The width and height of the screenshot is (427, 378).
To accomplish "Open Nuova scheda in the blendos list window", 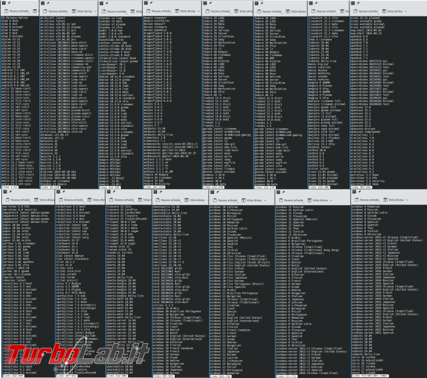I will 114,11.
